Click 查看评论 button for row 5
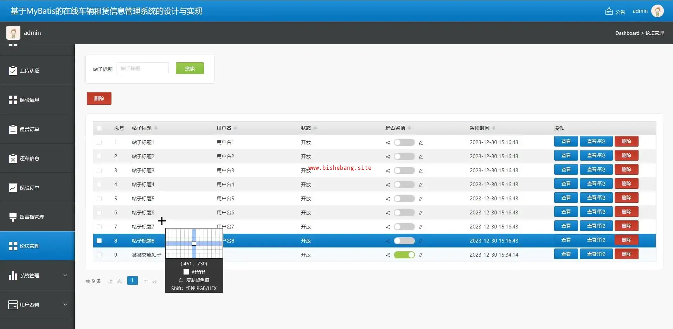Screen dimensions: 673x329 click(x=596, y=198)
